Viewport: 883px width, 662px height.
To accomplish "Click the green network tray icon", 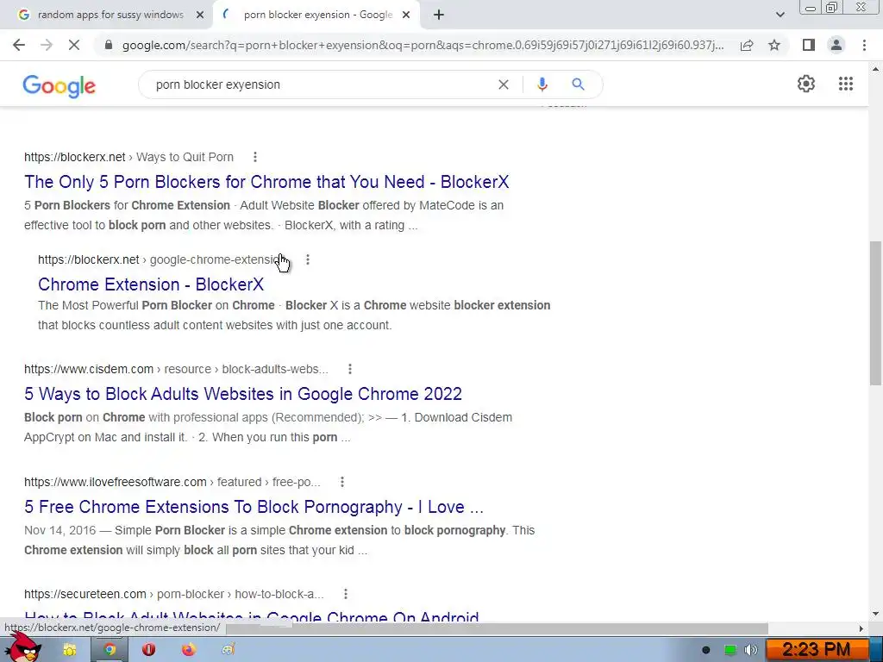I will click(x=730, y=650).
